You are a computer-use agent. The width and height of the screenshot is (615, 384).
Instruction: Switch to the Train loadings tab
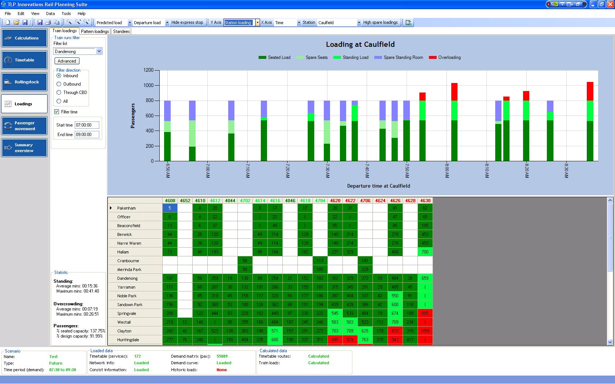pyautogui.click(x=64, y=31)
